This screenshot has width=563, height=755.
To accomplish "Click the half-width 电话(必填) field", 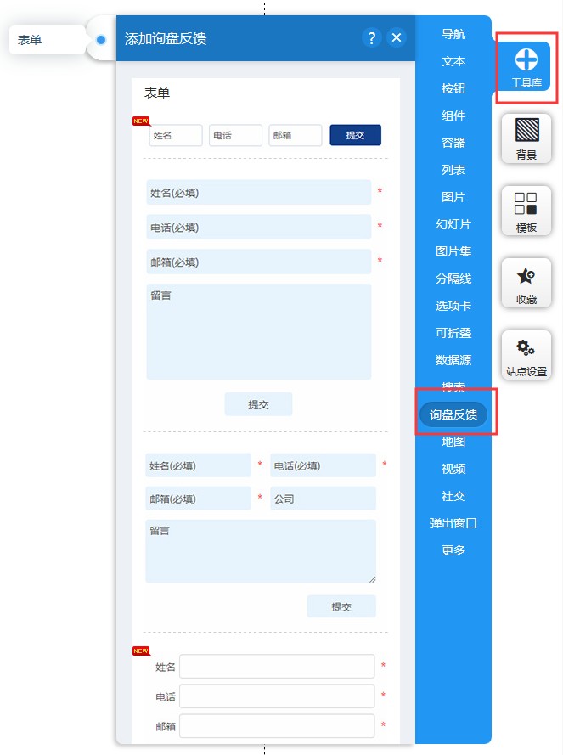I will [324, 465].
